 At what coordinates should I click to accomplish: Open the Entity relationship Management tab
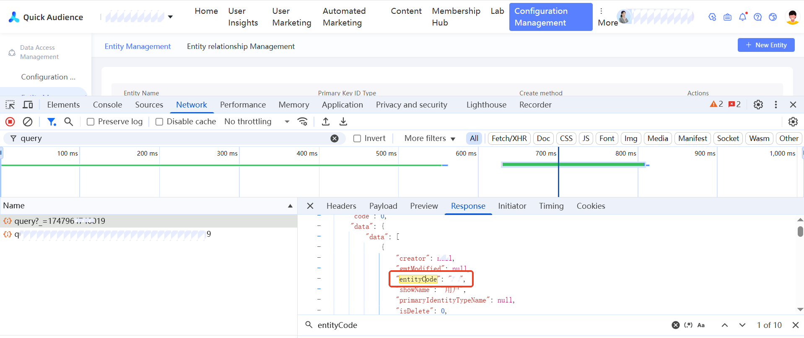241,46
